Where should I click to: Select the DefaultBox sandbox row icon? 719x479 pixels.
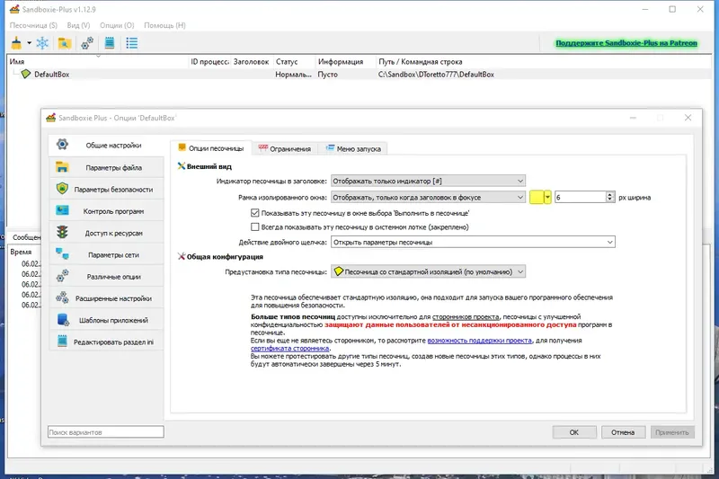coord(26,74)
